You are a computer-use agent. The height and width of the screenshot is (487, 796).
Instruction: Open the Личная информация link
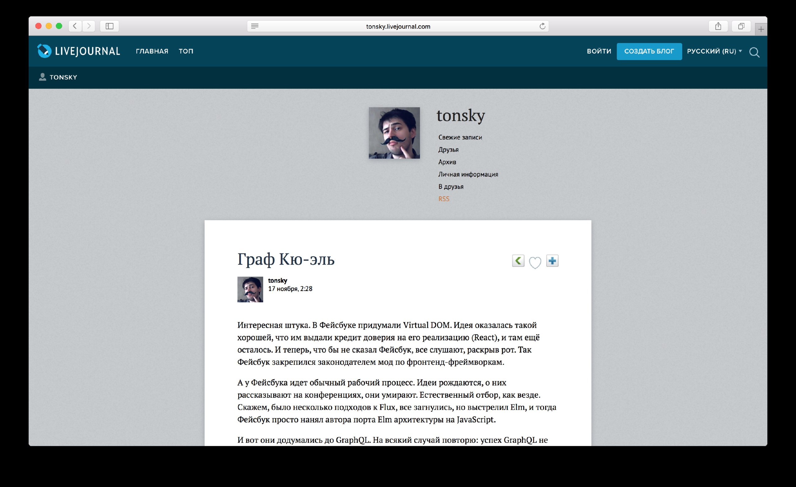tap(468, 174)
